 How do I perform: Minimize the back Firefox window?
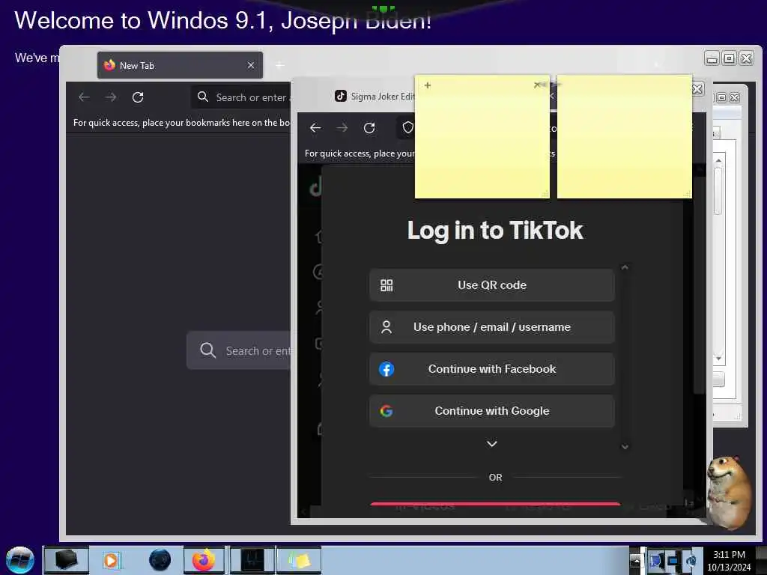click(712, 58)
